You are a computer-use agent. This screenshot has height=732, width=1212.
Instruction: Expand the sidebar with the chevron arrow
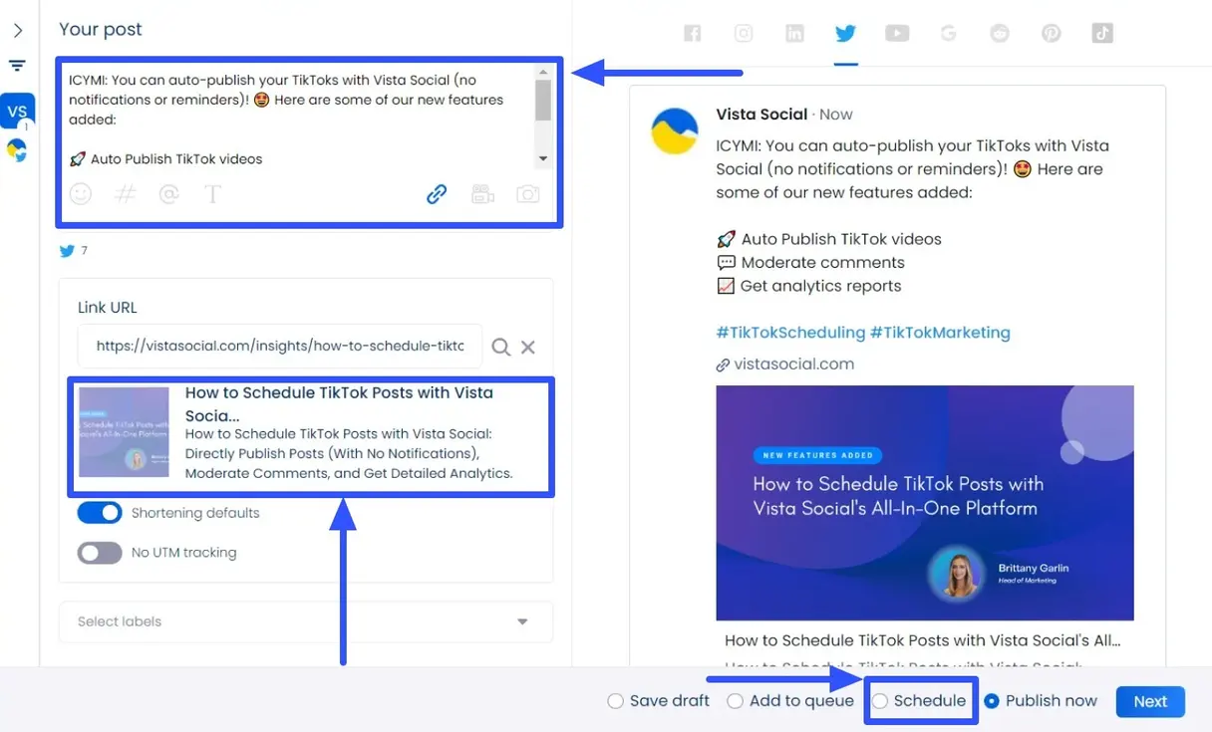[x=17, y=31]
